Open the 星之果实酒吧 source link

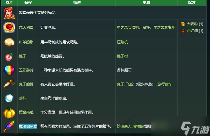point(128,27)
